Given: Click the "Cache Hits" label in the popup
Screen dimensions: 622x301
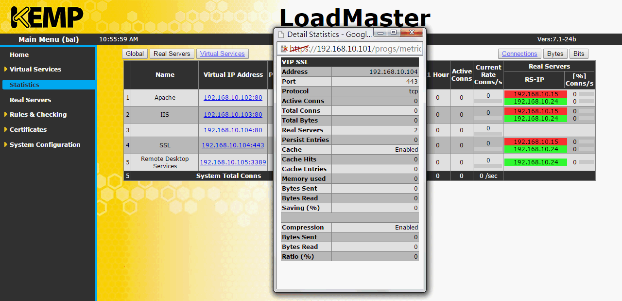Looking at the screenshot, I should [299, 159].
